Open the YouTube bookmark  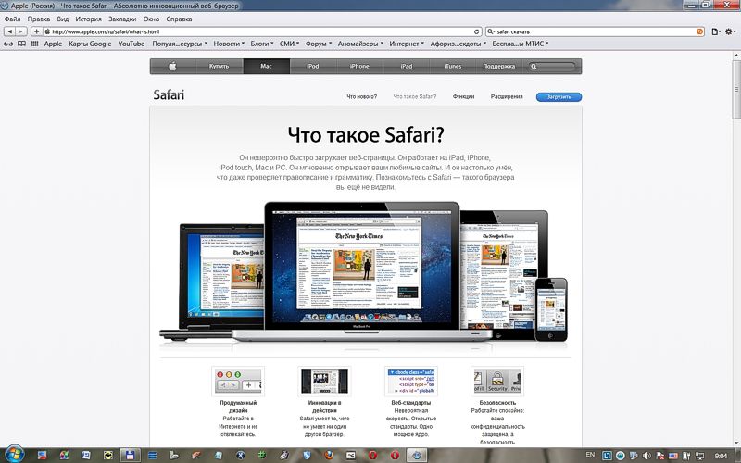132,44
